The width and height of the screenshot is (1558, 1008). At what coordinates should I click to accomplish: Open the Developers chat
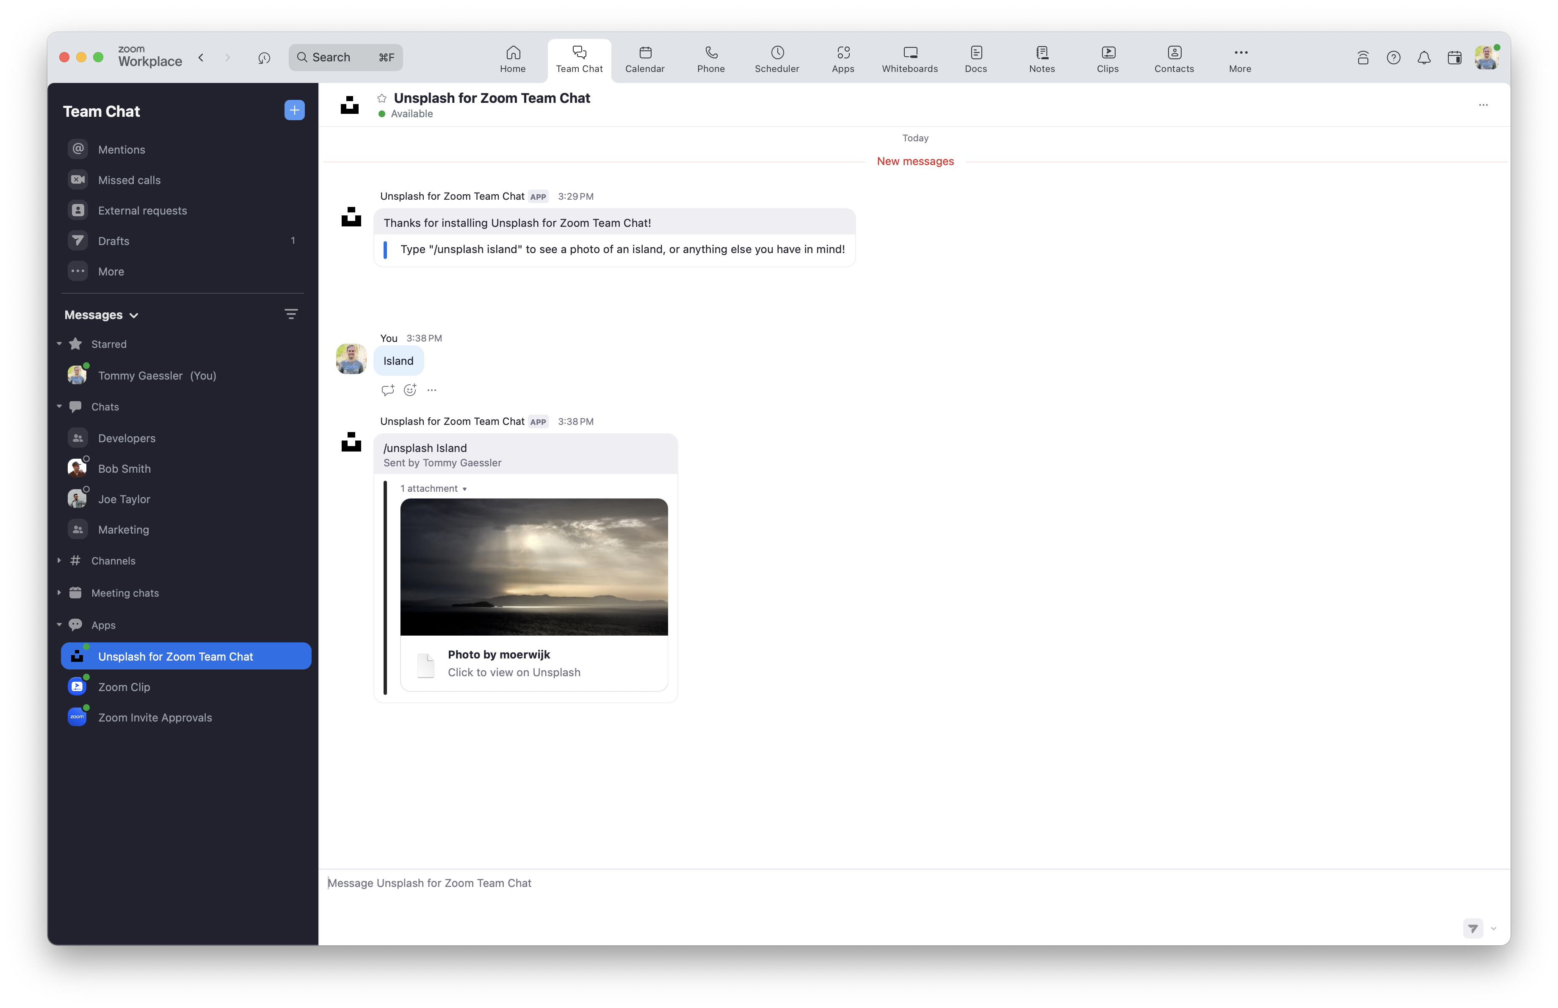point(186,438)
